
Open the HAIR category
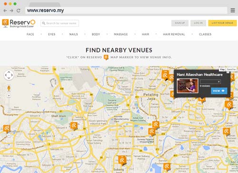[x=146, y=34]
